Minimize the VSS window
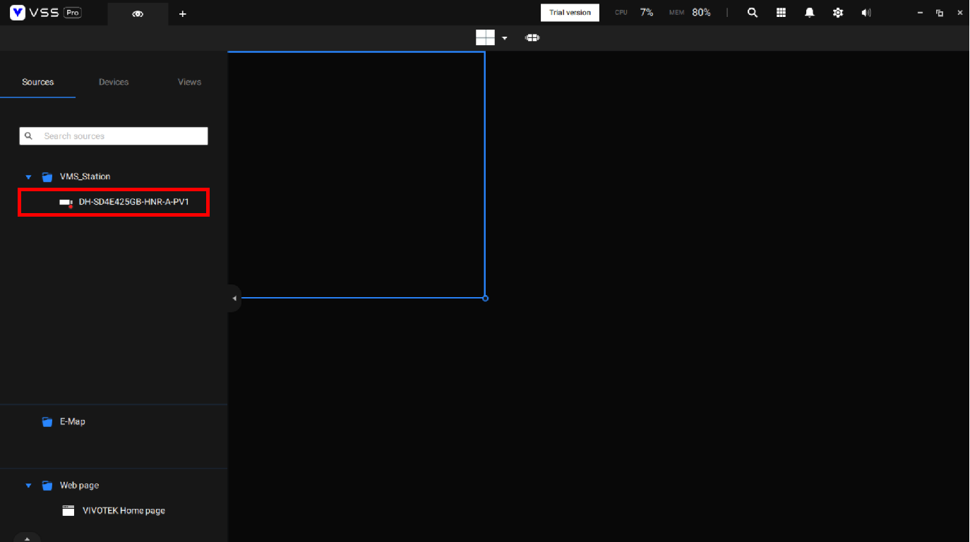Image resolution: width=970 pixels, height=542 pixels. click(x=920, y=13)
